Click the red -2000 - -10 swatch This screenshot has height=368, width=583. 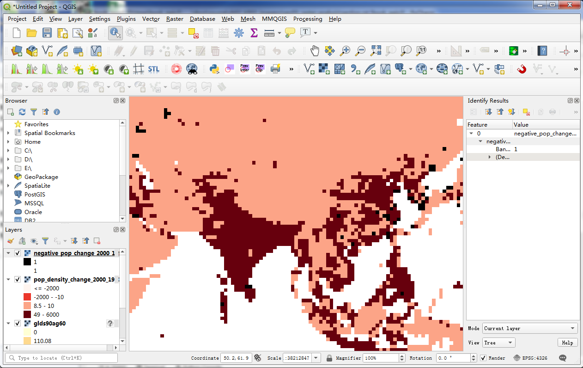[x=27, y=297]
